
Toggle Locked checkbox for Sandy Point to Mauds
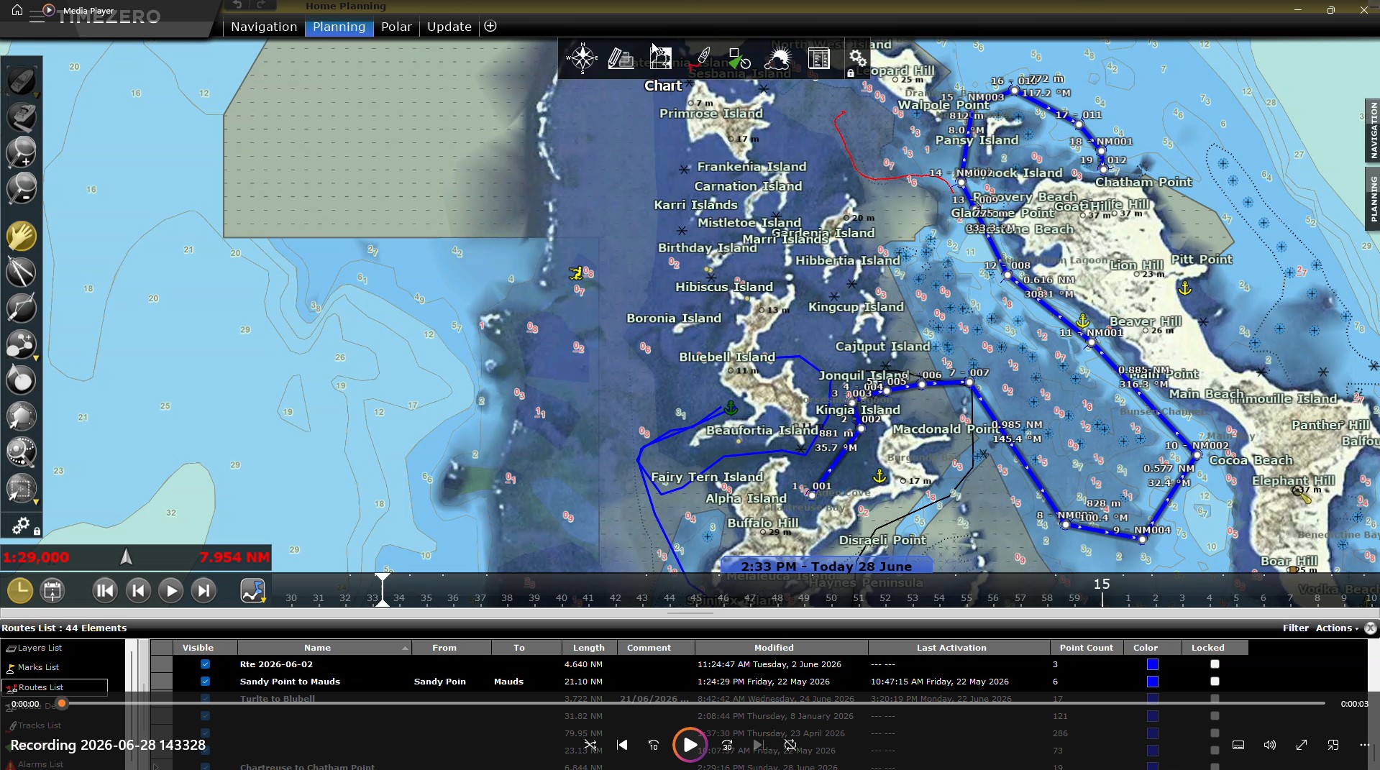[1215, 682]
